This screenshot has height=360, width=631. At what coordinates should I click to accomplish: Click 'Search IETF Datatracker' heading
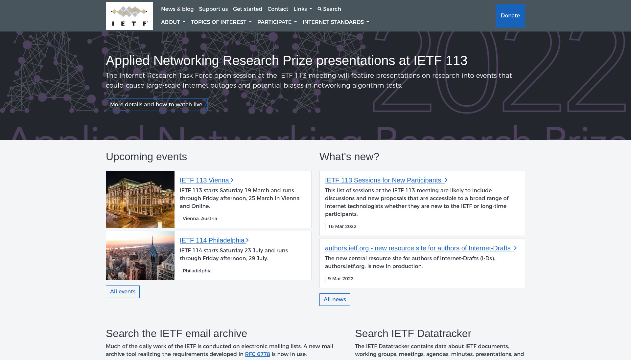pyautogui.click(x=413, y=333)
